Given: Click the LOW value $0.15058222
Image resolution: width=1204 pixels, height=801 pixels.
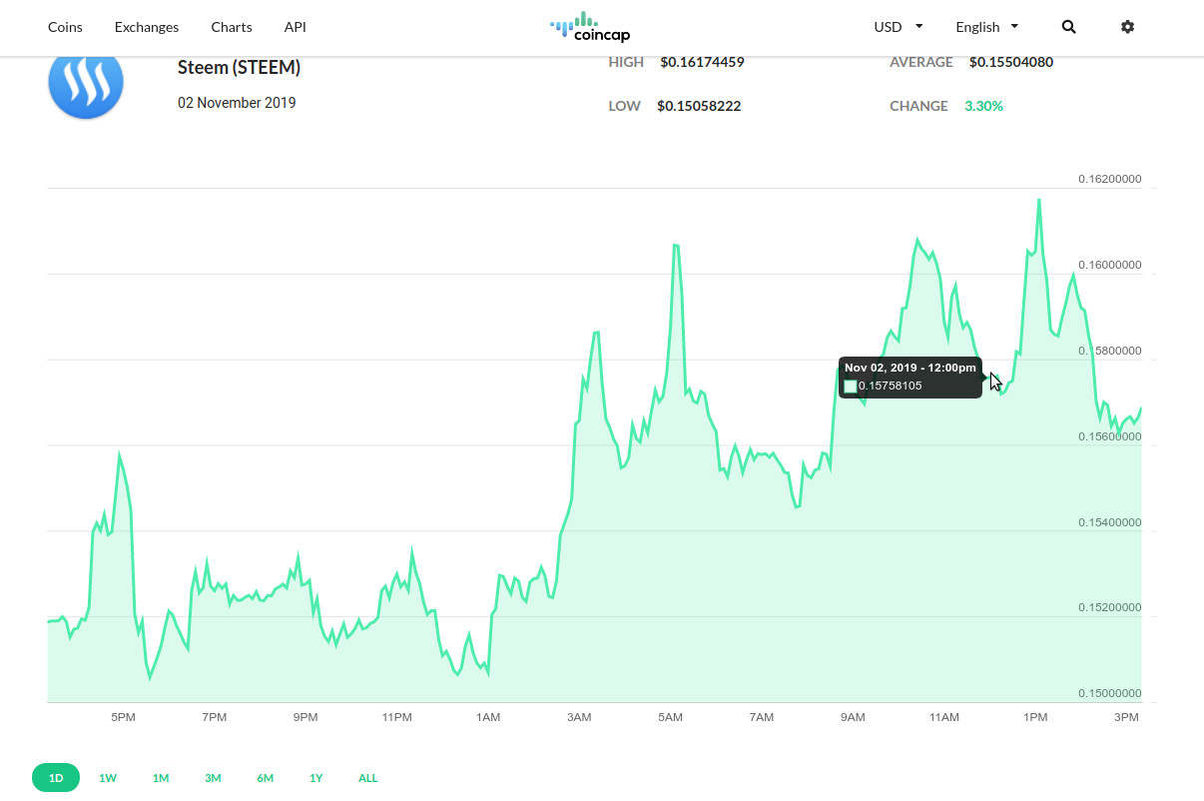Looking at the screenshot, I should point(699,106).
